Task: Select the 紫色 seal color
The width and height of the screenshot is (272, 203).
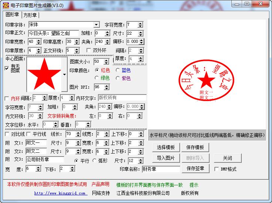Action: click(x=118, y=78)
